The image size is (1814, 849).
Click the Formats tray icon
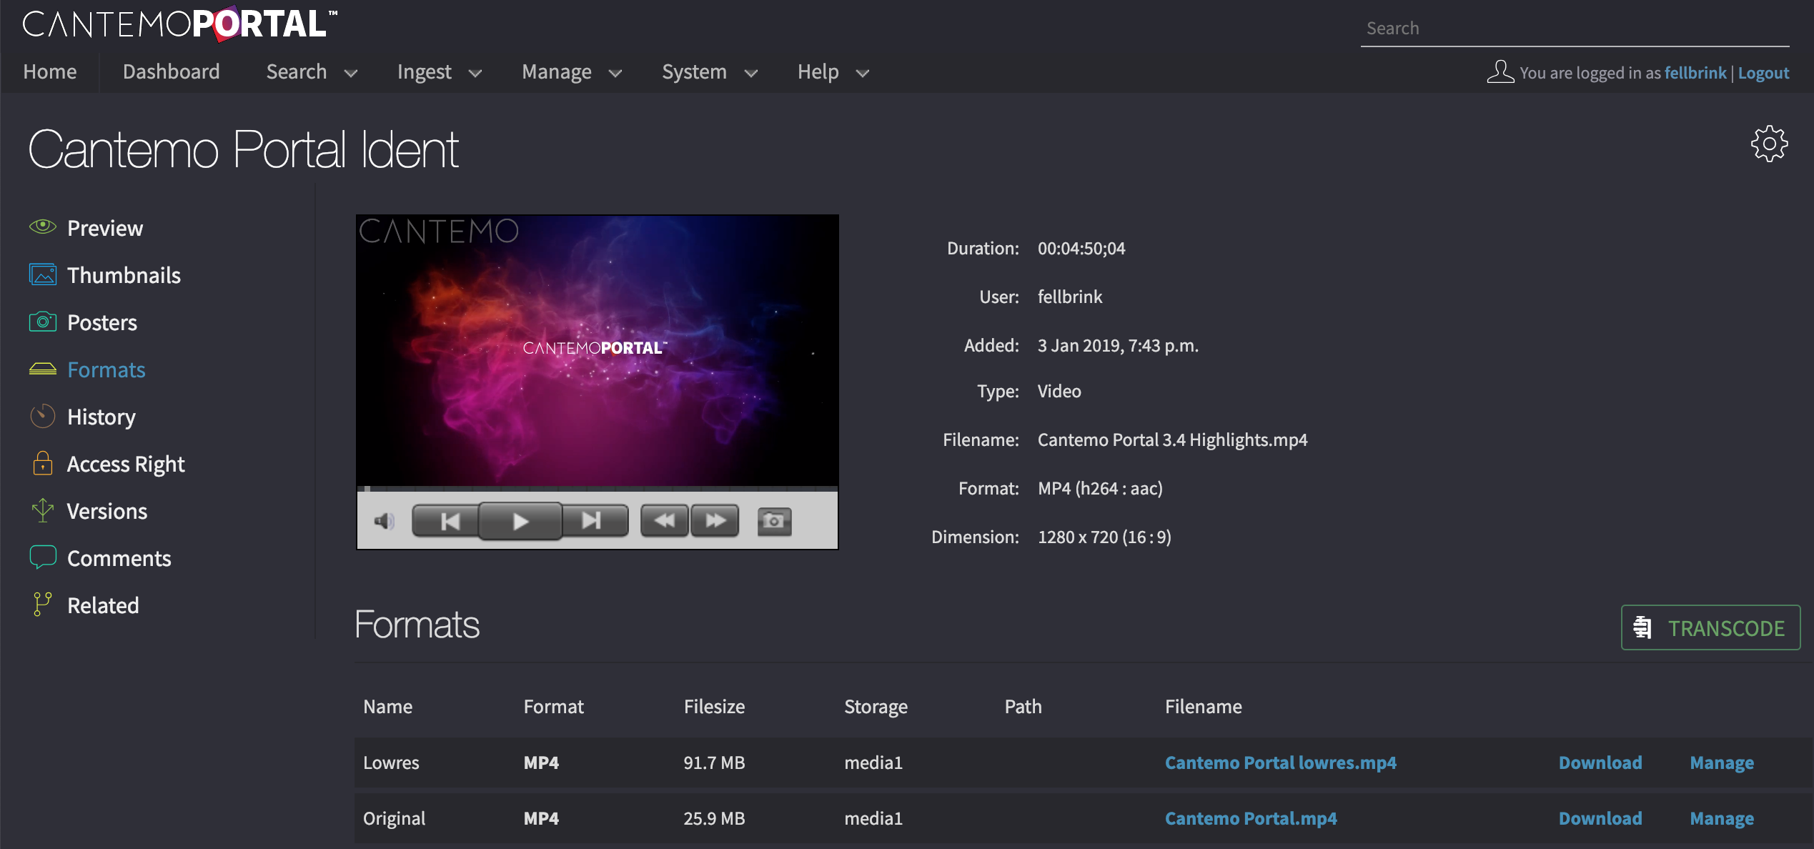43,369
